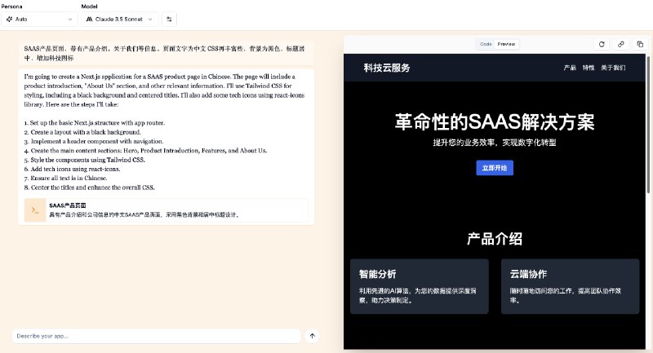653x353 pixels.
Task: Focus the 'Describe your app...' input field
Action: 157,336
